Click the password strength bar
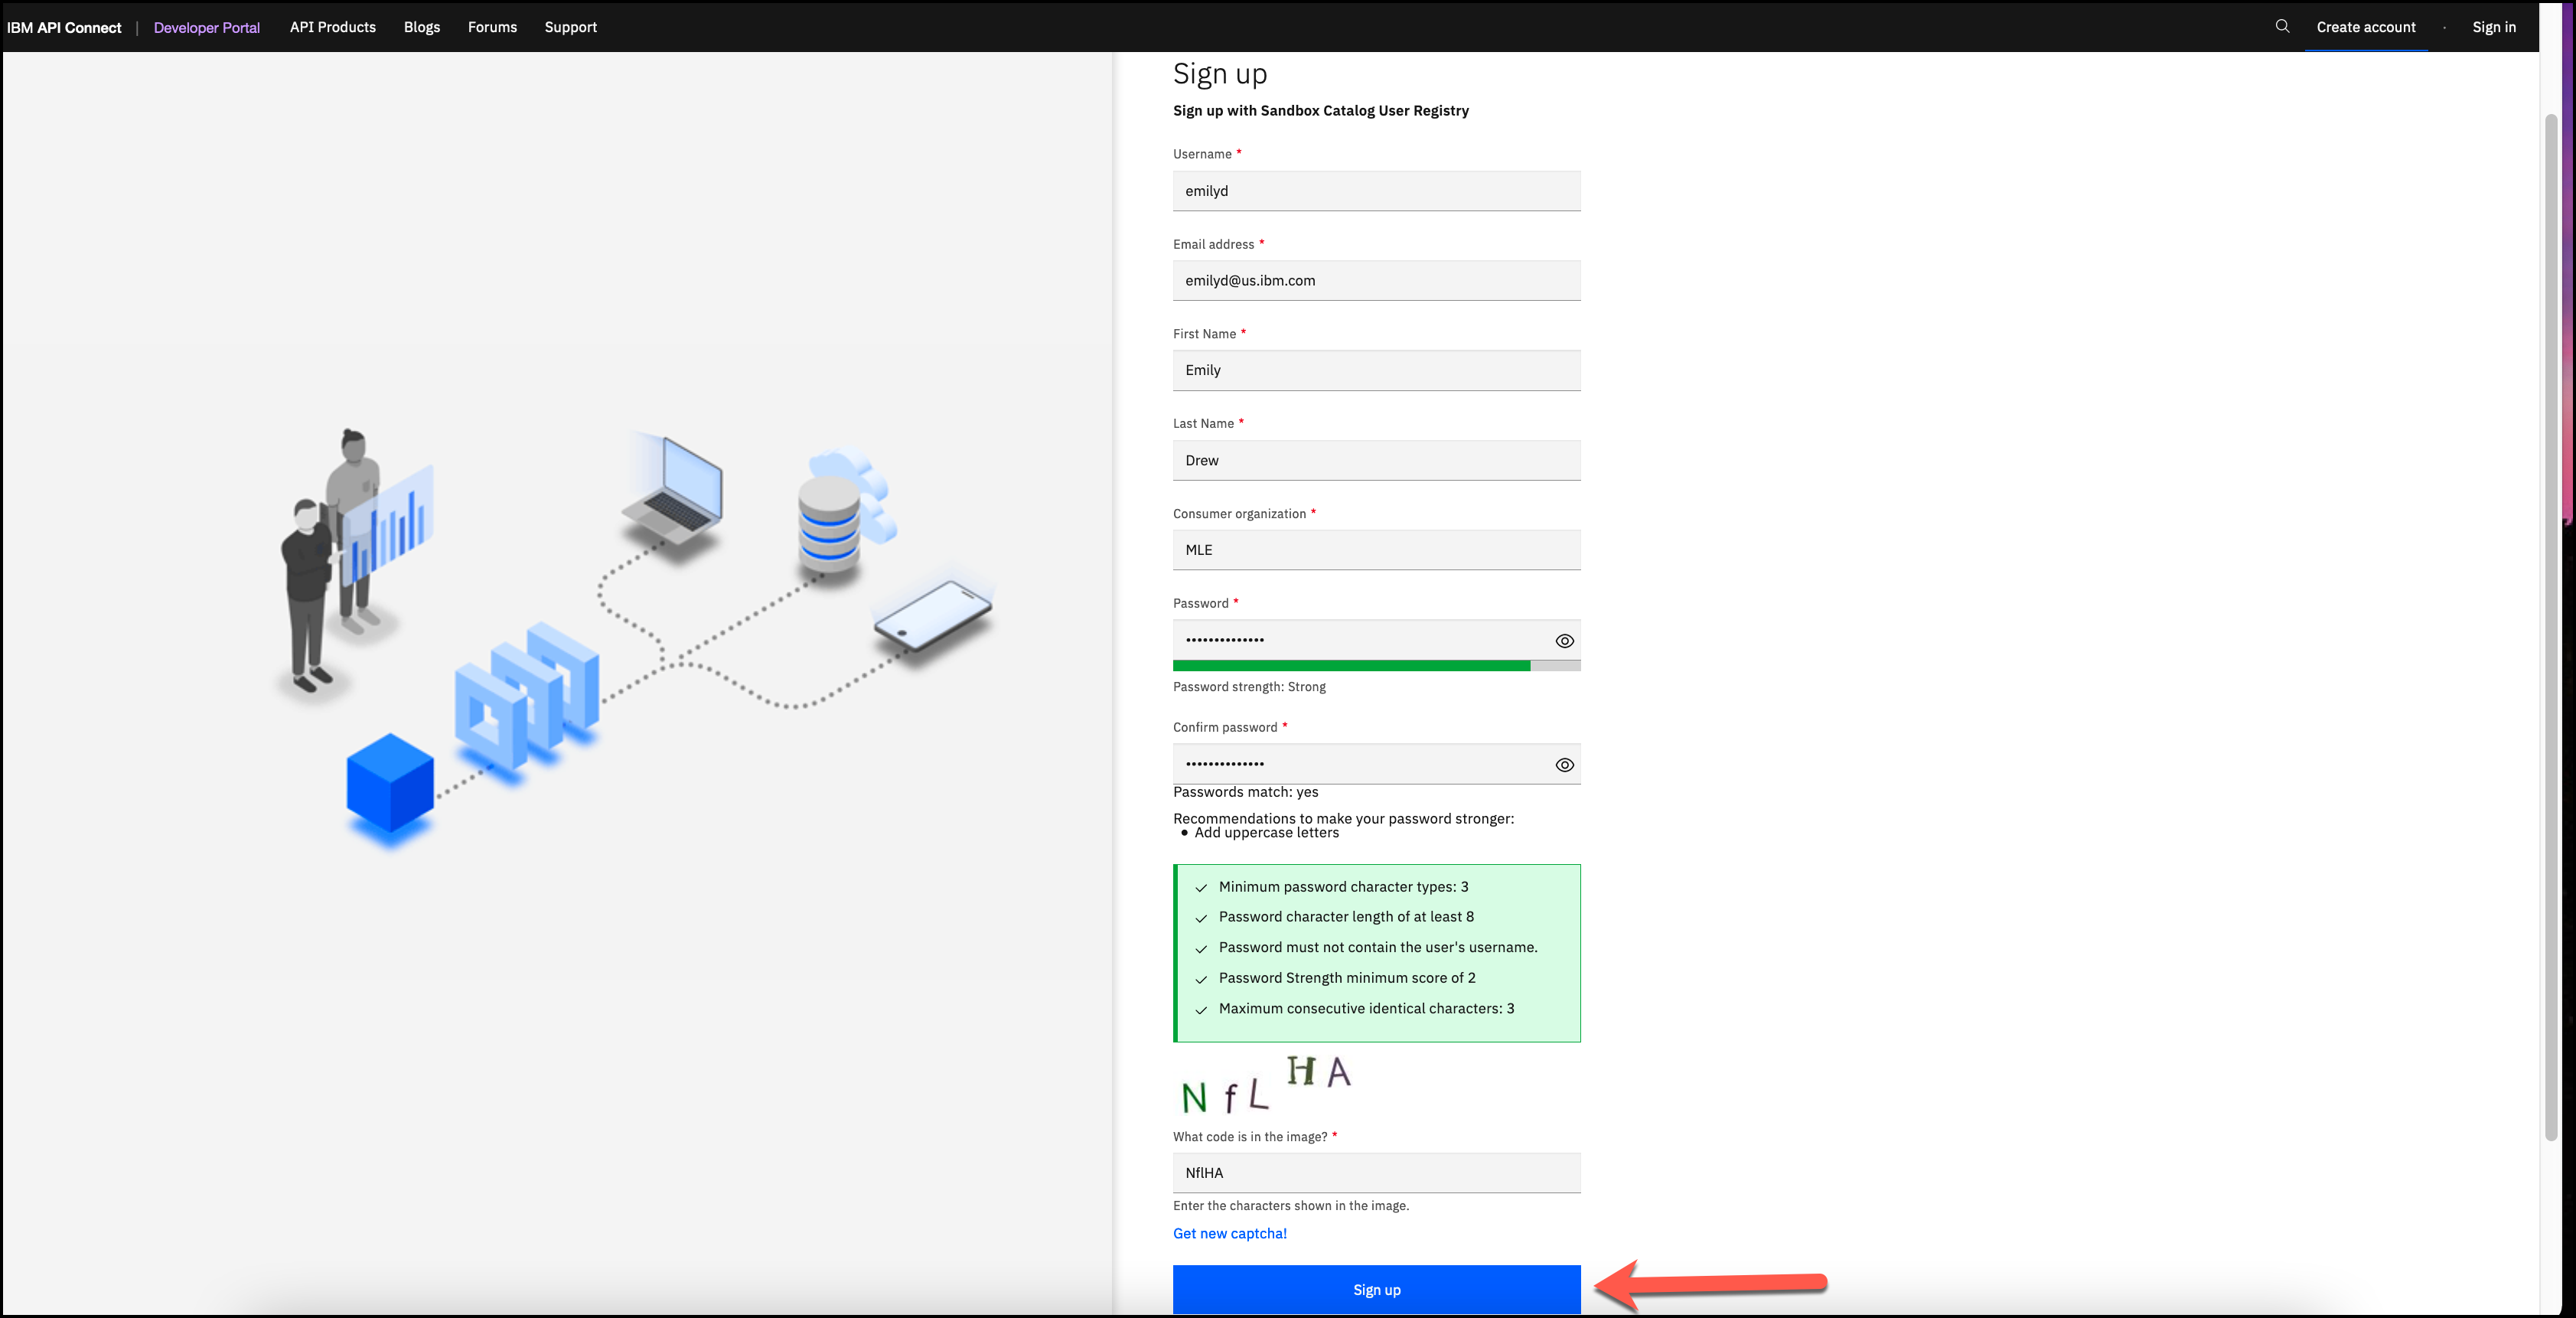The width and height of the screenshot is (2576, 1318). [1376, 666]
